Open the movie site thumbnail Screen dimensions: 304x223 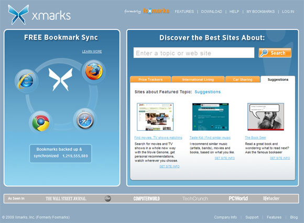point(155,117)
